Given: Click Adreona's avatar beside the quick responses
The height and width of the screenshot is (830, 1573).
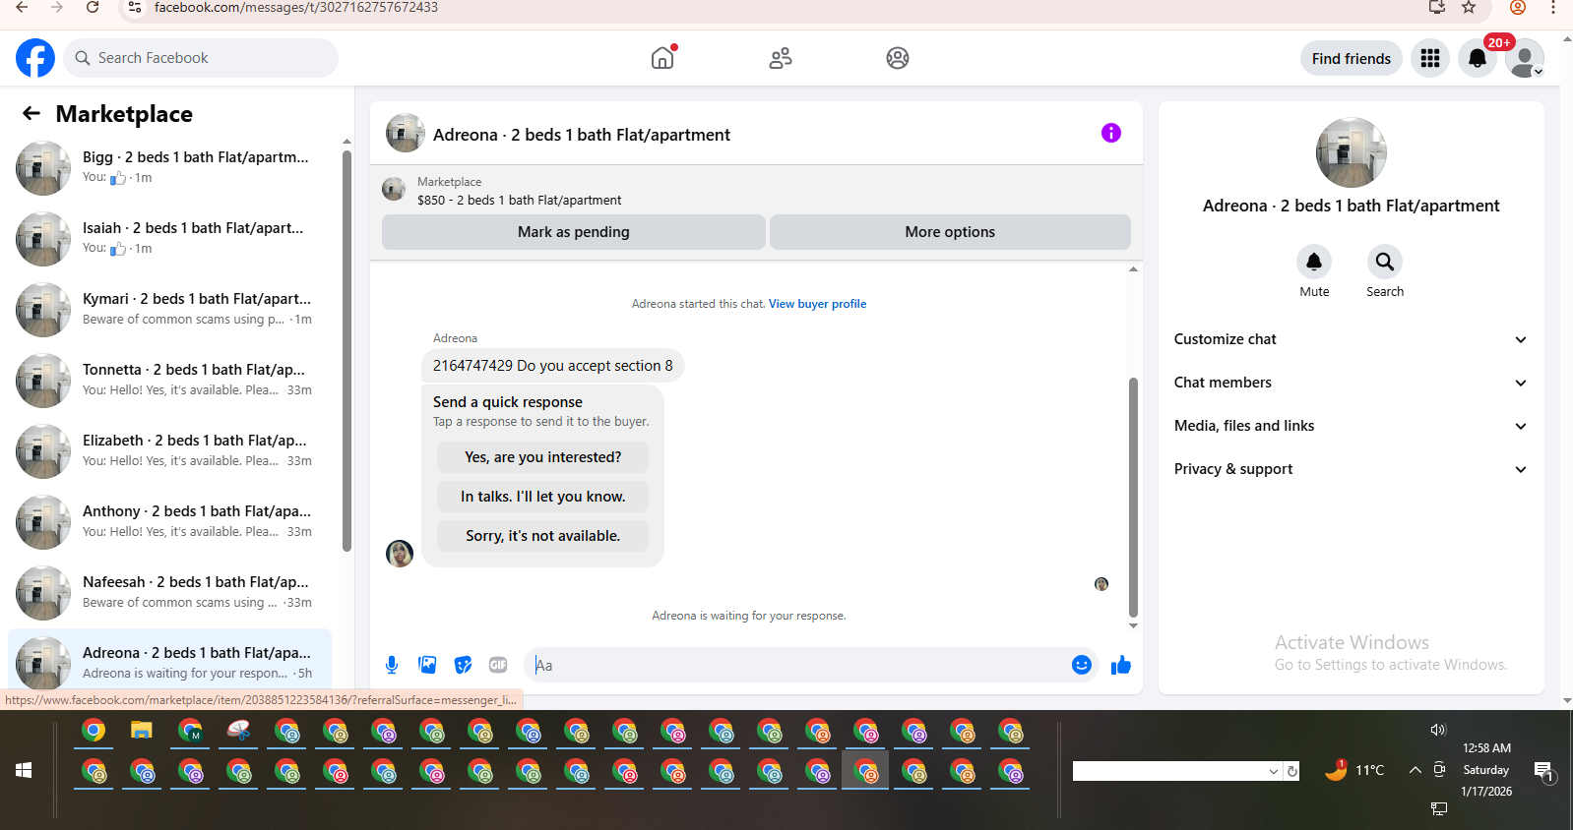Looking at the screenshot, I should coord(400,554).
